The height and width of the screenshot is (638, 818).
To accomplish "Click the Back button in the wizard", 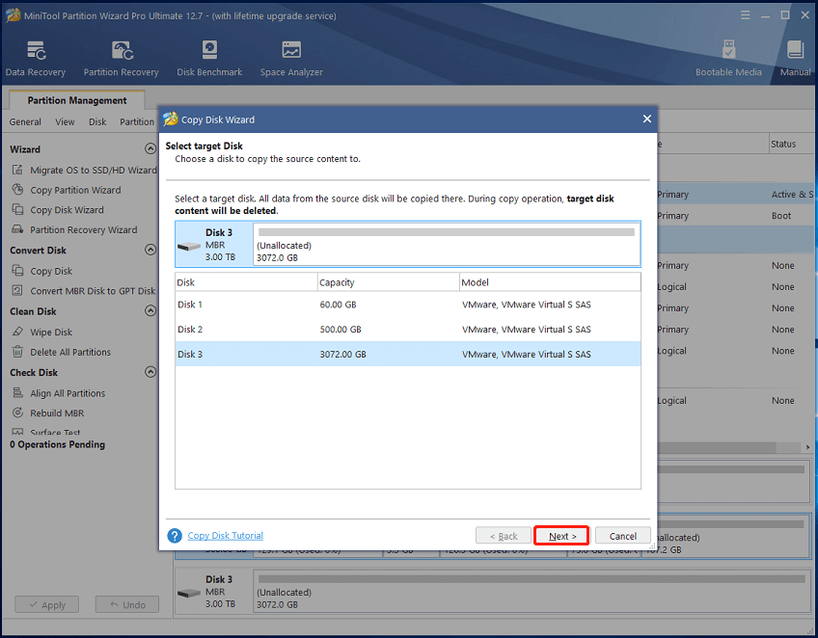I will 504,536.
